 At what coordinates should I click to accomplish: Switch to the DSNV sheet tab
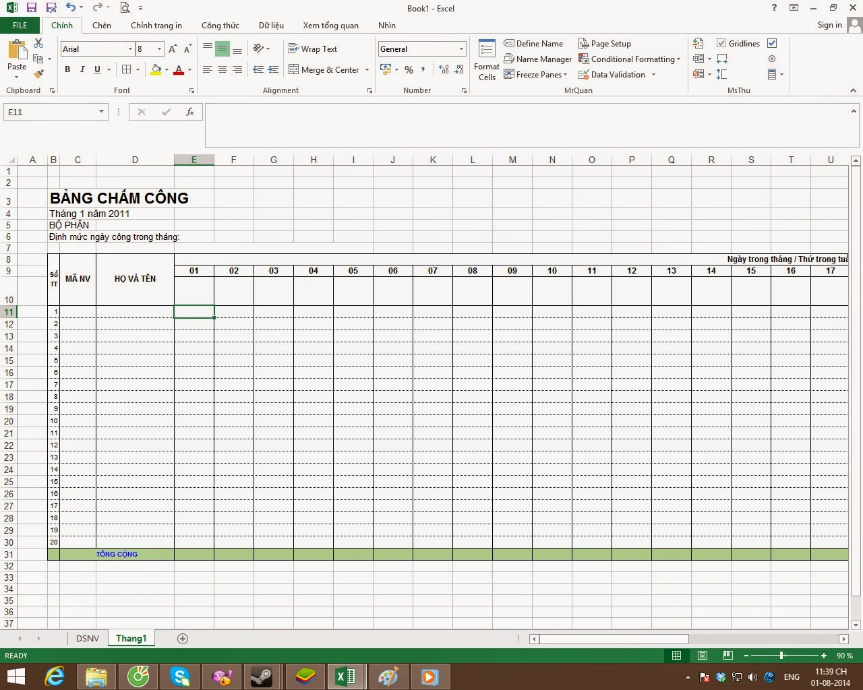(87, 638)
